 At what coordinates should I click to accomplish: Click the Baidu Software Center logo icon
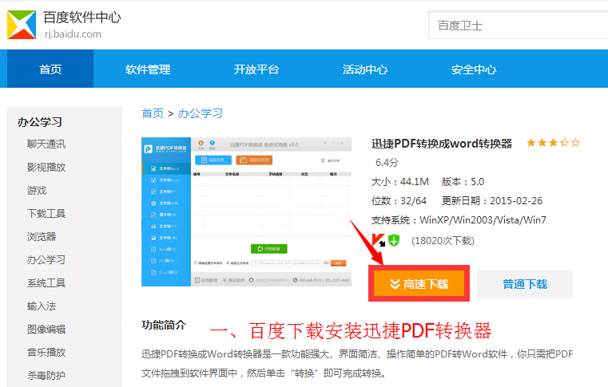[22, 25]
